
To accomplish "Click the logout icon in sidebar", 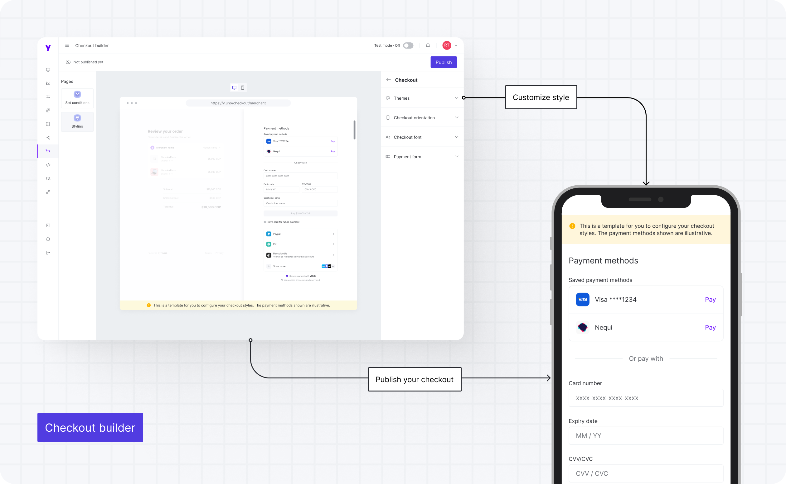I will [x=48, y=253].
